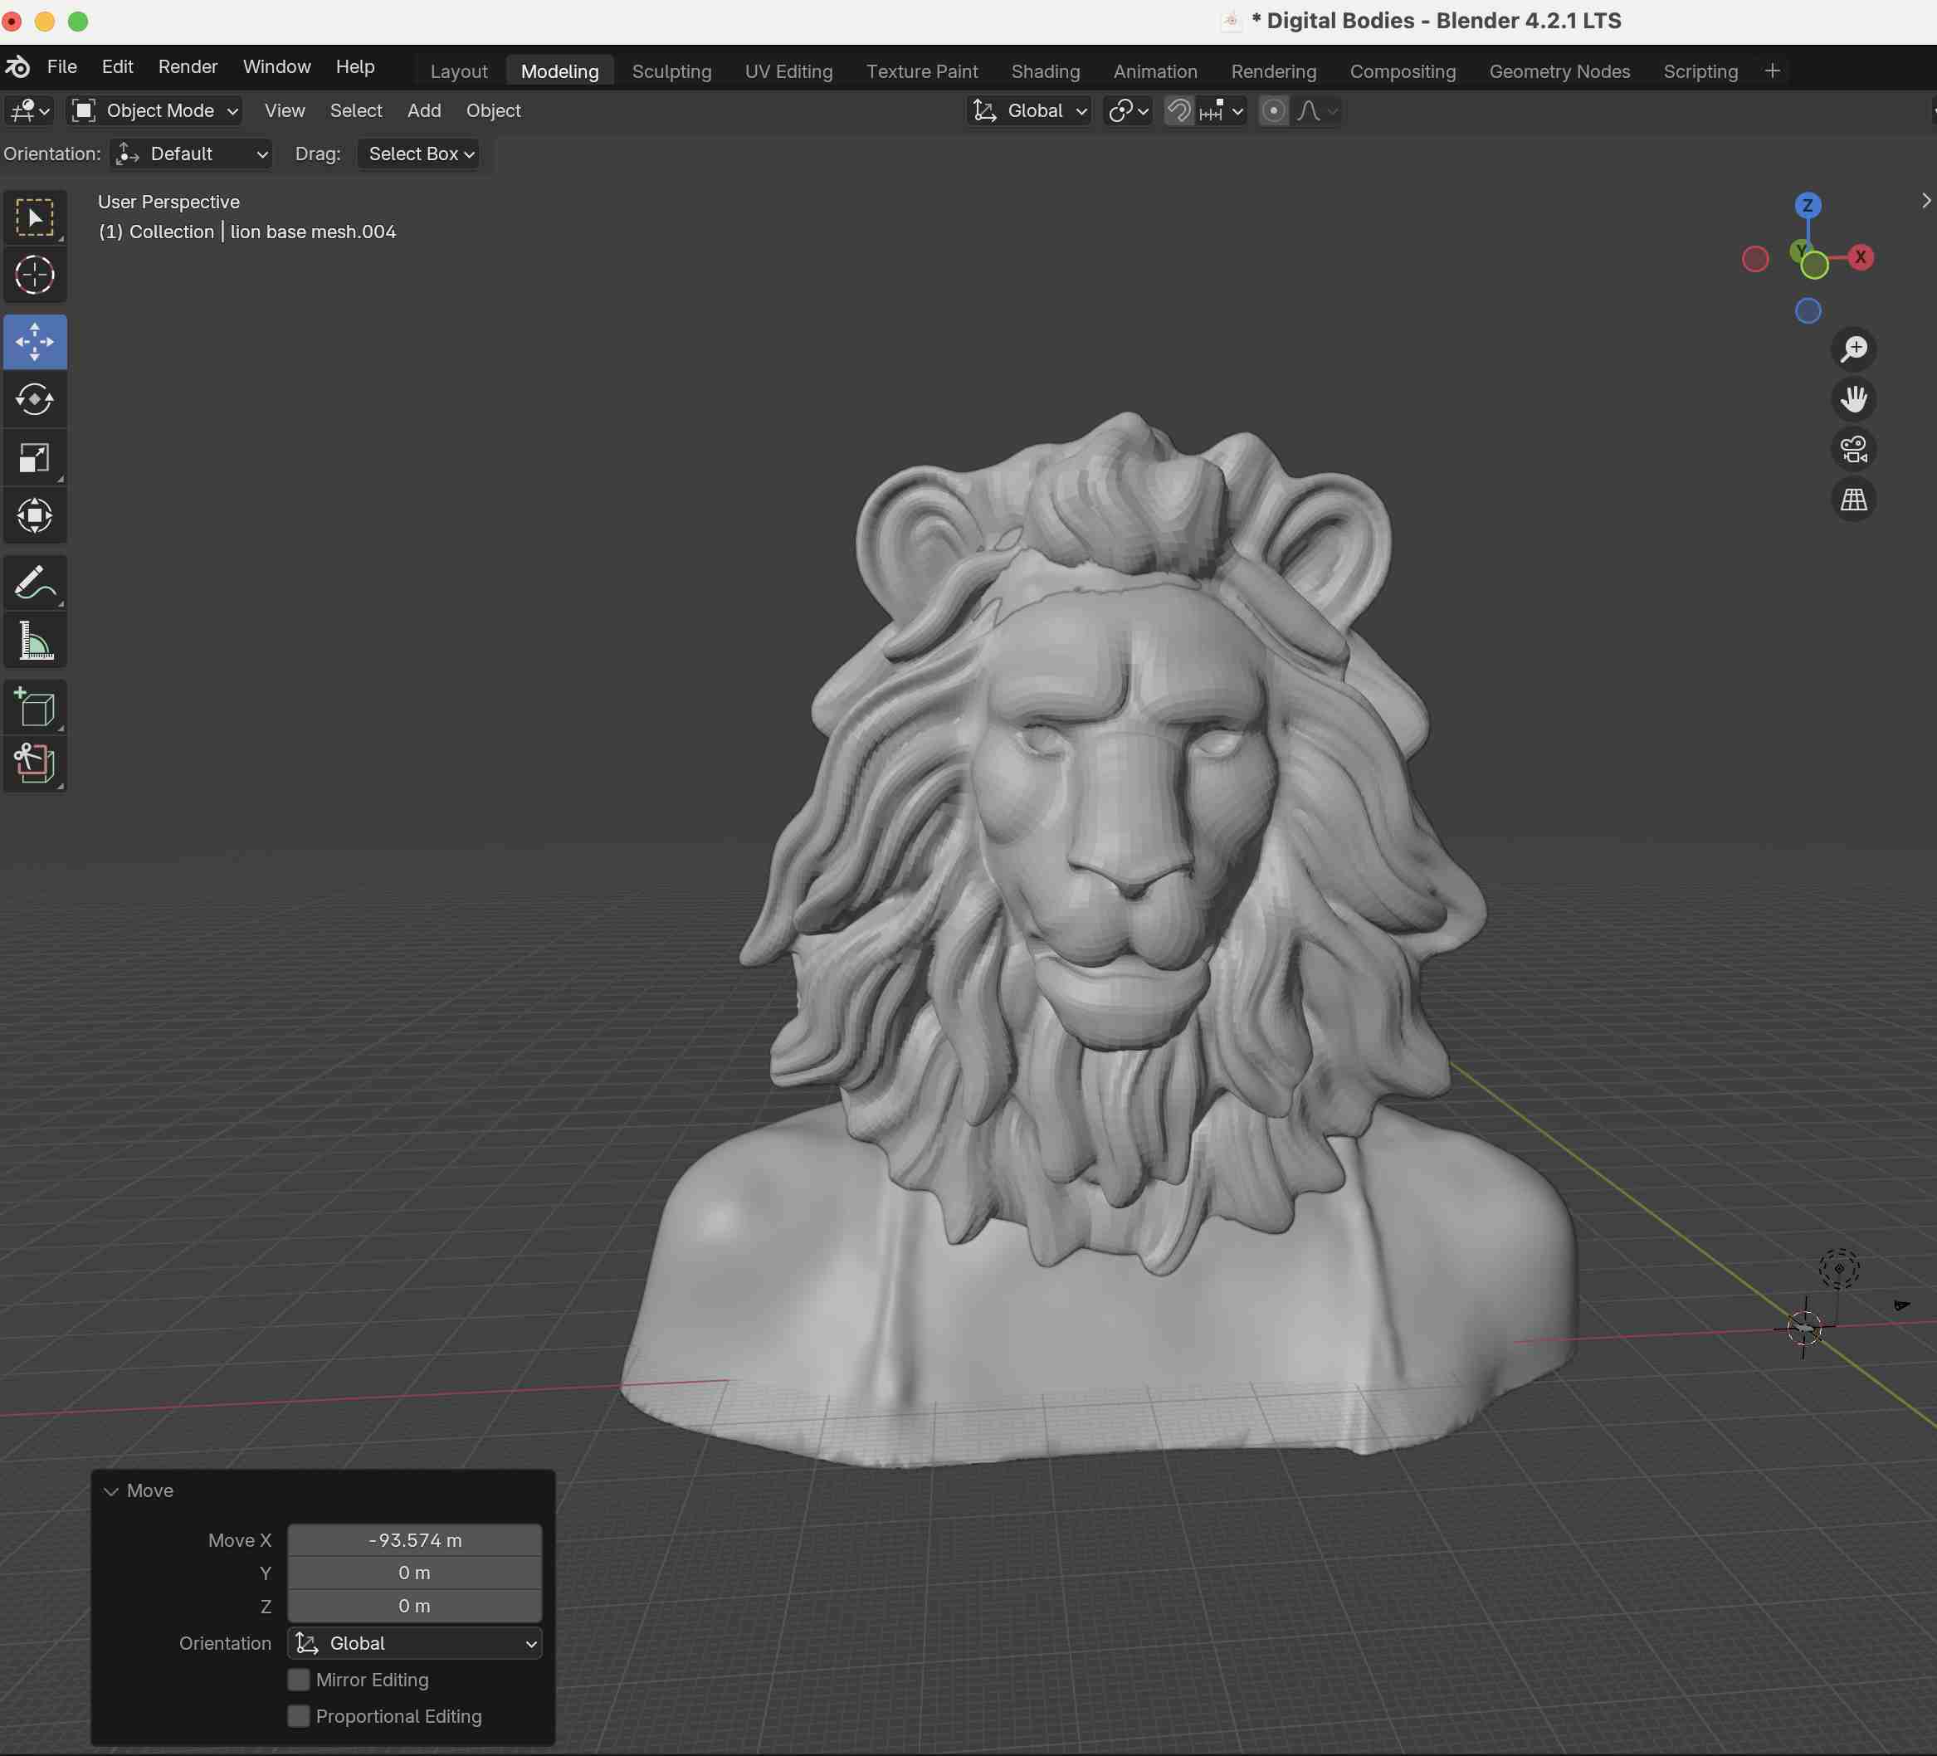This screenshot has height=1756, width=1937.
Task: Open the Window menu
Action: pyautogui.click(x=276, y=66)
